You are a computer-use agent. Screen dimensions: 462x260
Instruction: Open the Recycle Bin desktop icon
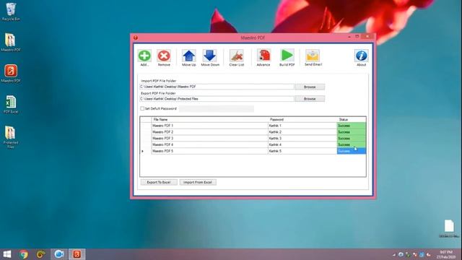point(11,9)
